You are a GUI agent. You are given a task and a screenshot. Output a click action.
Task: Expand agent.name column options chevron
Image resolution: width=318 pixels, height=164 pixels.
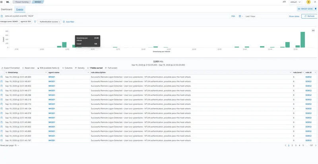[88, 72]
